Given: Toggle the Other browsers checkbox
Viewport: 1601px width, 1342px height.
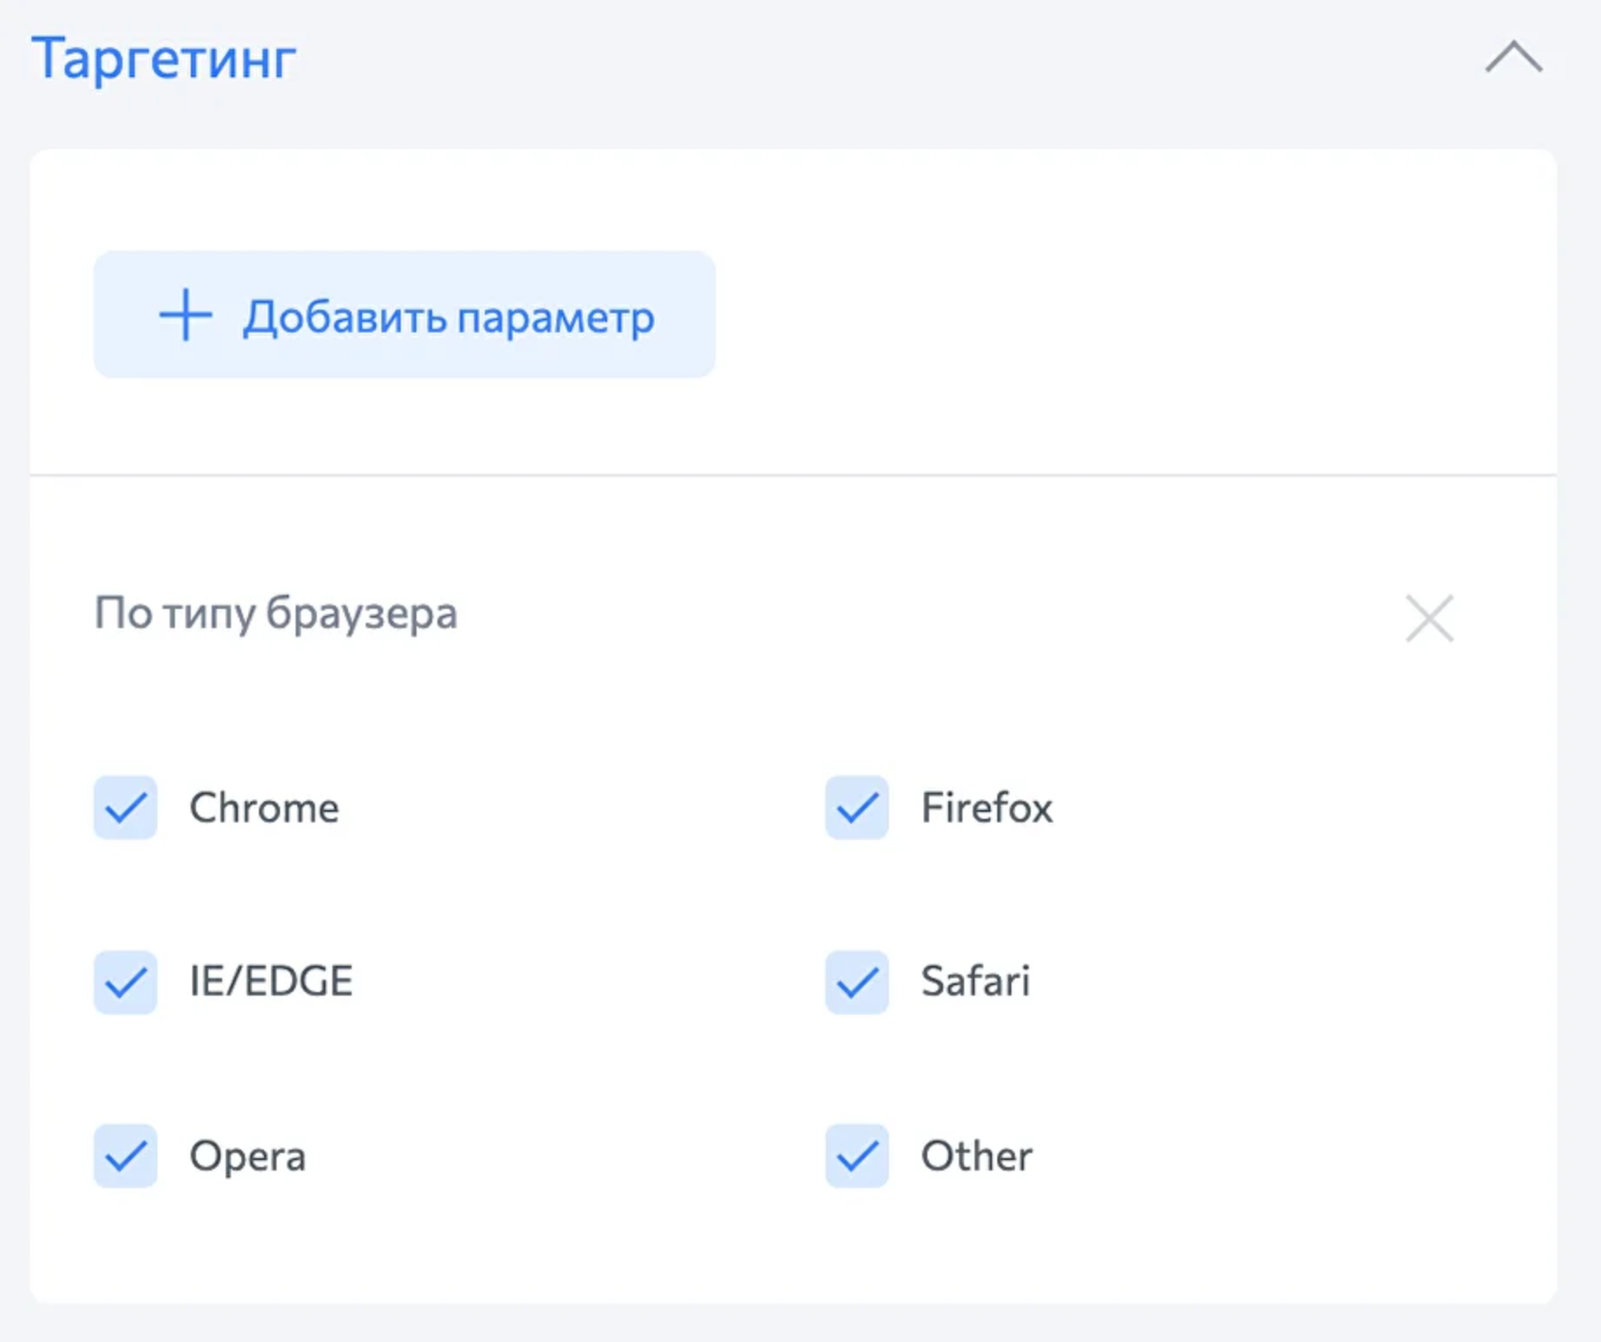Looking at the screenshot, I should (856, 1156).
